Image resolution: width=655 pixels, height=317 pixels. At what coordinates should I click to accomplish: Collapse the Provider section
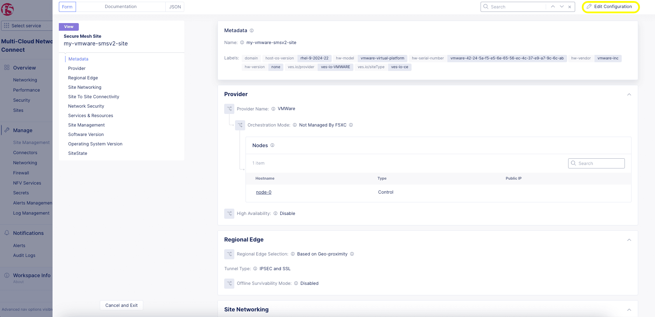pos(629,94)
